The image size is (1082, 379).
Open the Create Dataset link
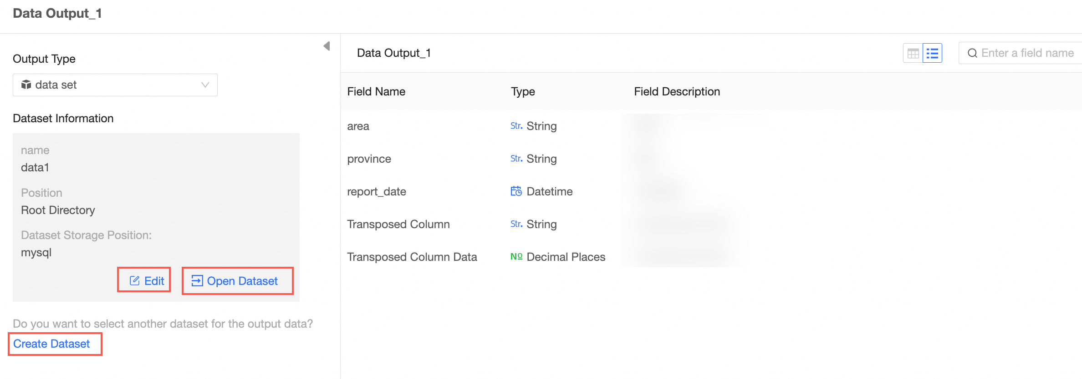51,344
